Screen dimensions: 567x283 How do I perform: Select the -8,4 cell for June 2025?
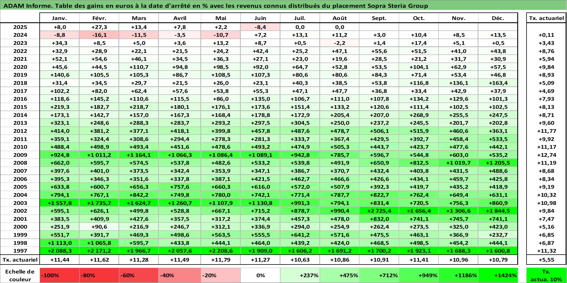coord(260,27)
